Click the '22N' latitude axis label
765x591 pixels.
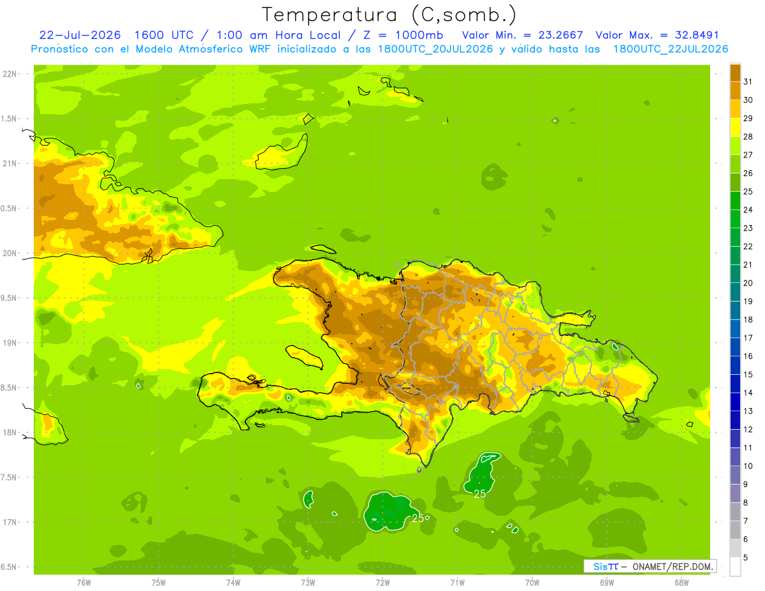[10, 73]
